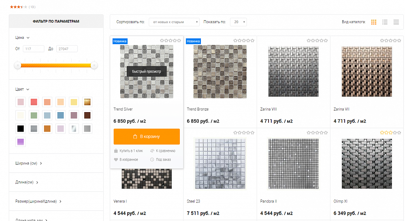405x221 pixels.
Task: Switch to list catalog view icon
Action: pos(385,22)
